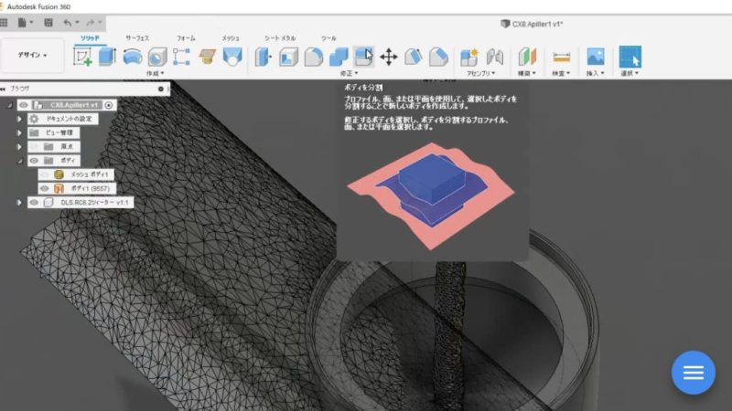Expand the 原点 folder node
This screenshot has height=411, width=732.
[19, 147]
